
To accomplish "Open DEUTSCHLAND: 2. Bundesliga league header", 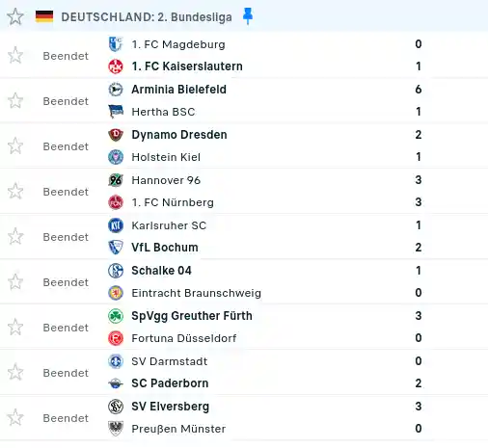I will [147, 17].
